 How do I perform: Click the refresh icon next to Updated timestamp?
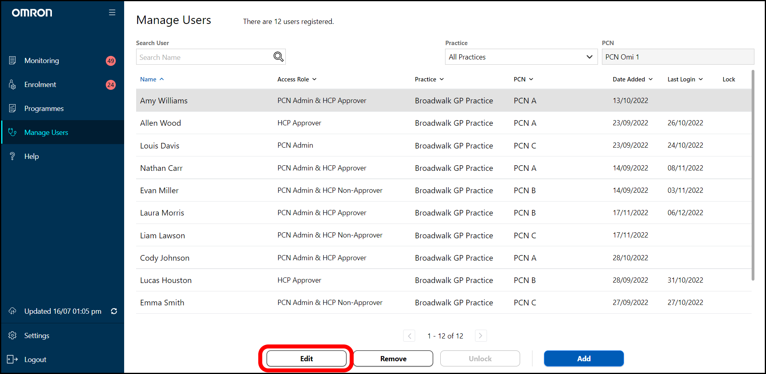point(114,311)
